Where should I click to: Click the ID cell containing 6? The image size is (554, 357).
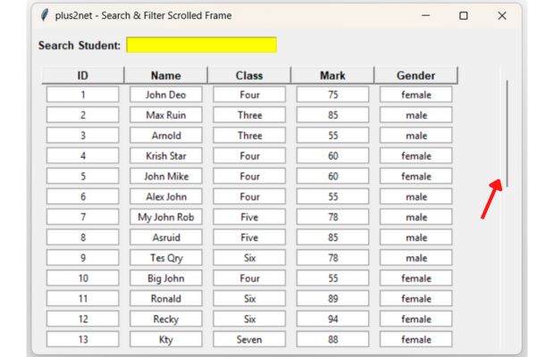[83, 196]
